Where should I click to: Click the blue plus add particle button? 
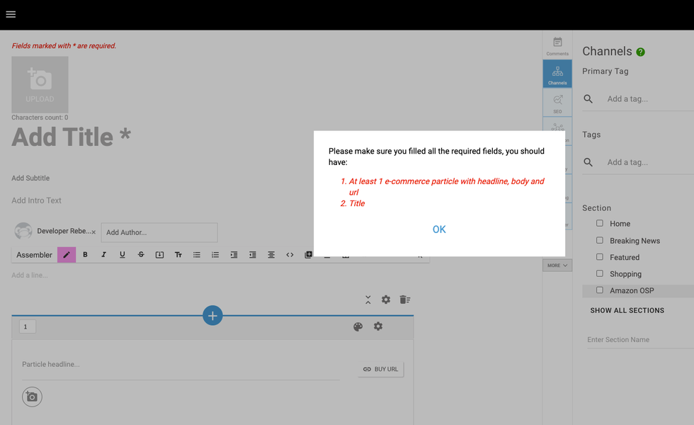[212, 316]
